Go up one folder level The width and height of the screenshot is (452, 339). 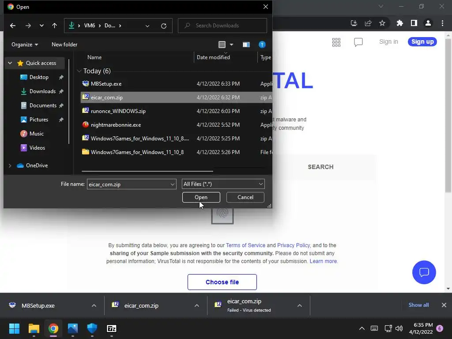click(54, 26)
